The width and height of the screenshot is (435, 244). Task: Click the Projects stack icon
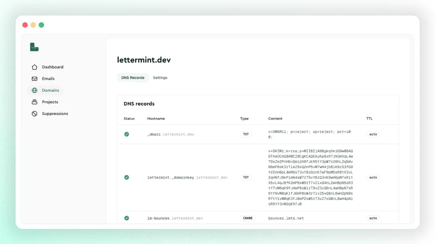(x=34, y=102)
